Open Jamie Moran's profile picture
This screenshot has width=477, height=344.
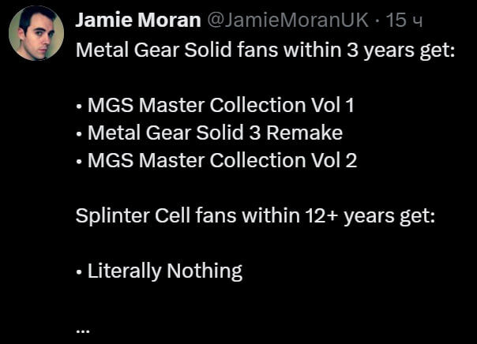[36, 33]
